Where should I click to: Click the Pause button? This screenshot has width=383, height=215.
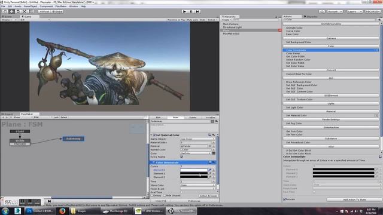click(191, 11)
